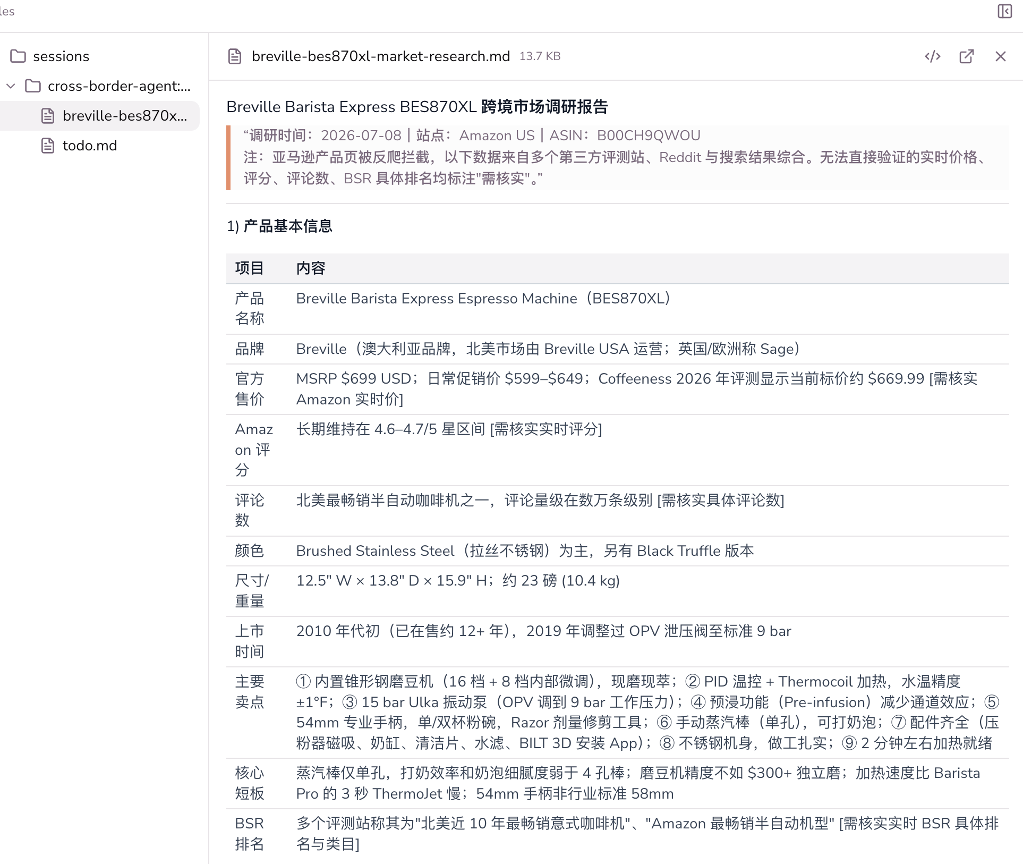Click the breville-bes870x document icon in sidebar
The image size is (1023, 864).
click(x=48, y=116)
